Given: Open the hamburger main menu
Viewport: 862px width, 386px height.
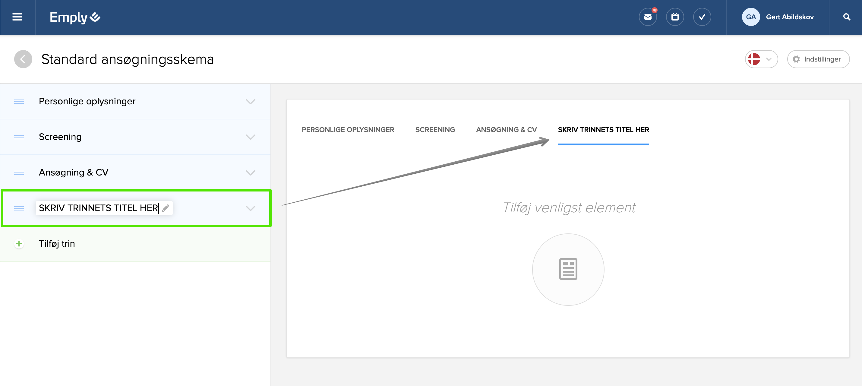Looking at the screenshot, I should 17,17.
